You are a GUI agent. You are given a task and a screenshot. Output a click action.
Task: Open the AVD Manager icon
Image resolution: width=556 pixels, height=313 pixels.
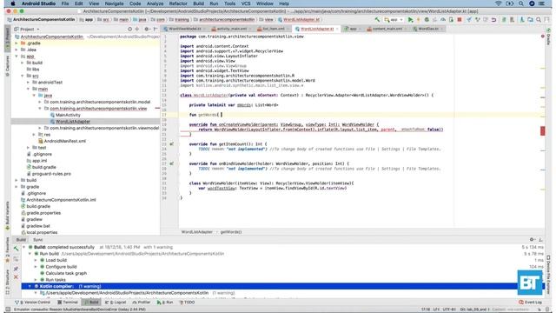512,20
